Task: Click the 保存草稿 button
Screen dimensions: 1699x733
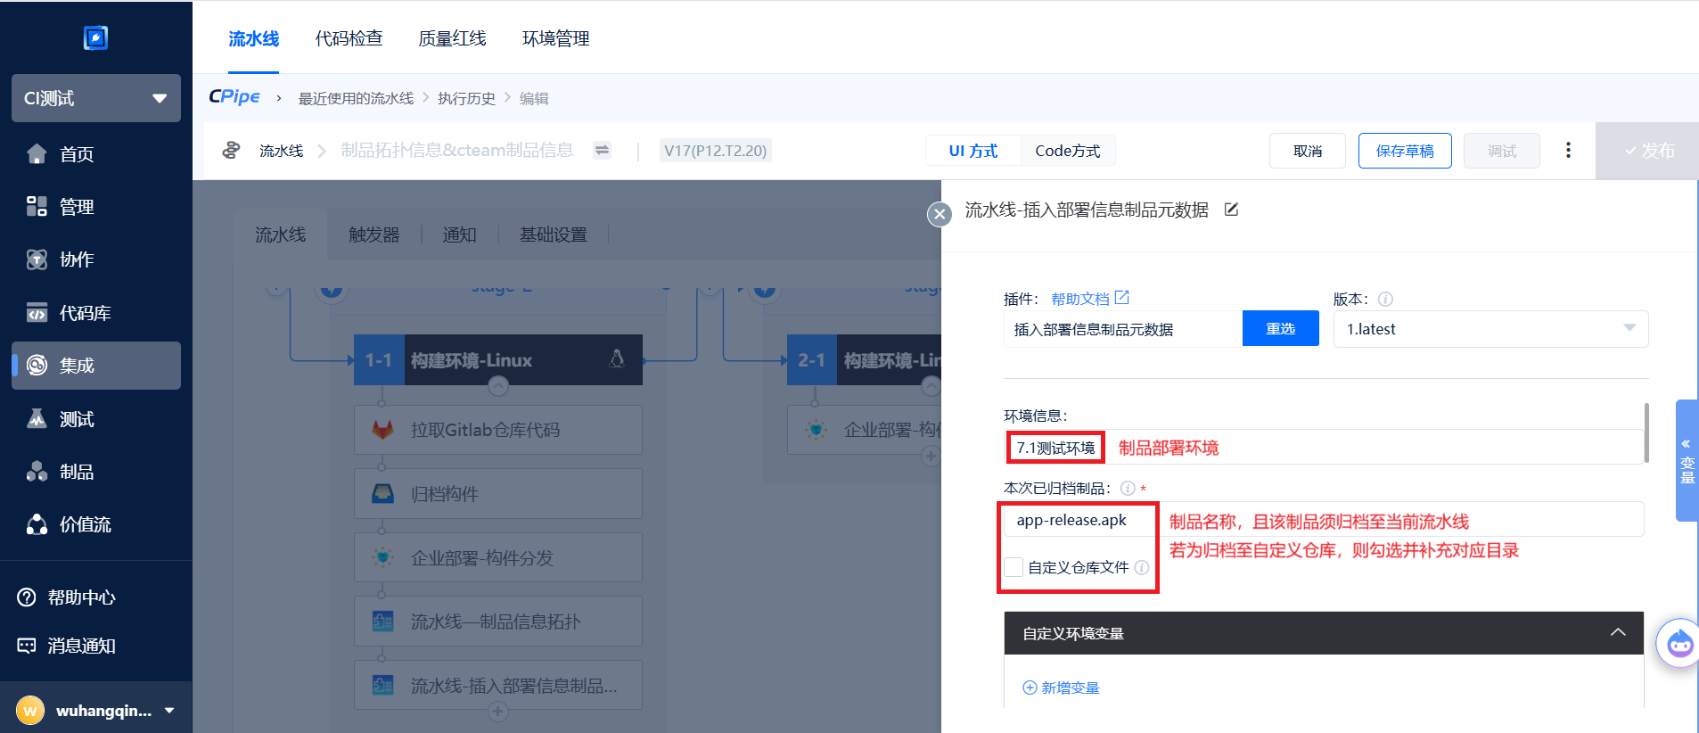Action: pyautogui.click(x=1404, y=151)
